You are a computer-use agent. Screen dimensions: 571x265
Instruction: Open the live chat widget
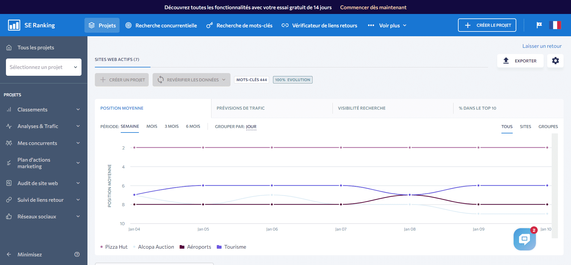524,239
